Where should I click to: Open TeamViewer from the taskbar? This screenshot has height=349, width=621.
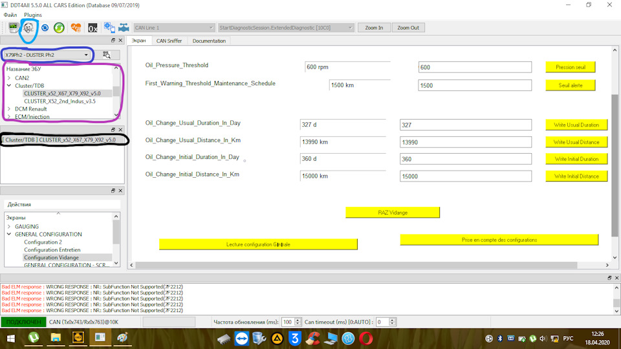point(241,339)
